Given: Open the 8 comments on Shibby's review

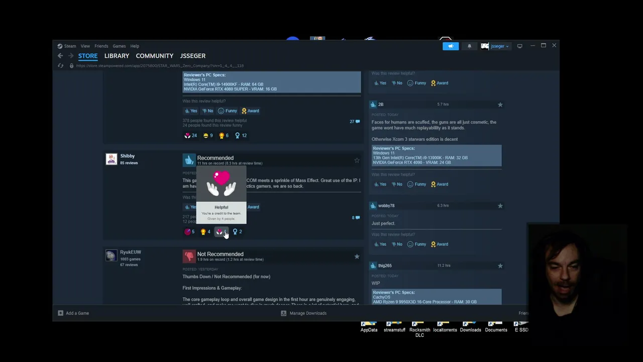Looking at the screenshot, I should [x=356, y=218].
